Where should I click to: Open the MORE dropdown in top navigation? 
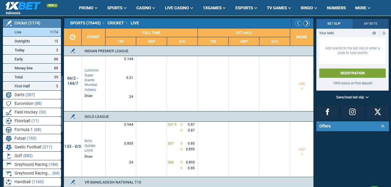[363, 8]
